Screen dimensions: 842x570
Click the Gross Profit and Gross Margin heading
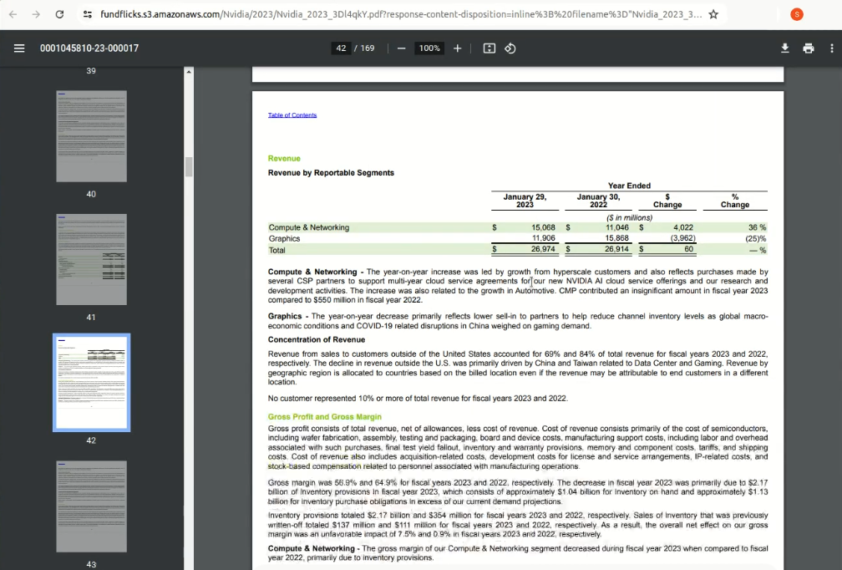(325, 417)
